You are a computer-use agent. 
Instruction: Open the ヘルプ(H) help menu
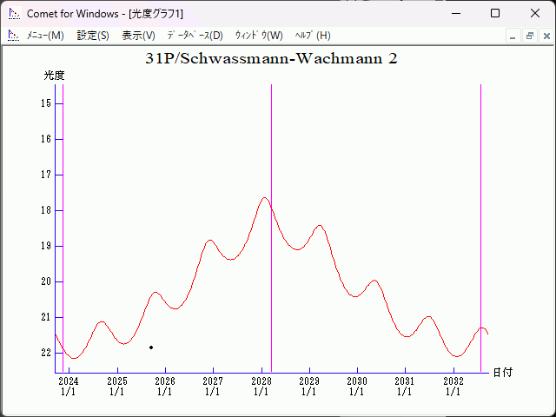[313, 36]
